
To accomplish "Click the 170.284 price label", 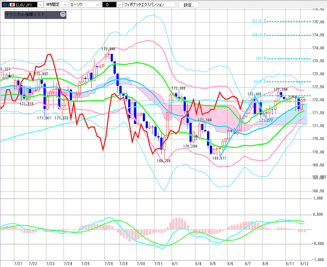I will click(190, 146).
